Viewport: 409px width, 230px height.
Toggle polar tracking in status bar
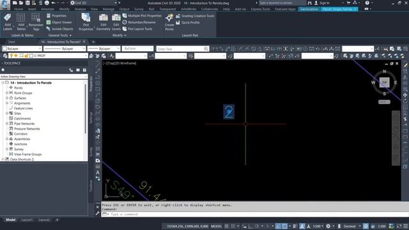pos(257,226)
